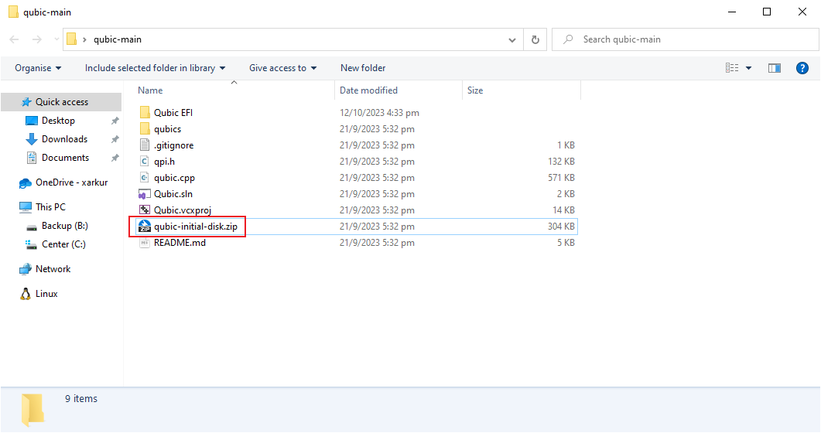This screenshot has width=821, height=433.
Task: Select the Qubic.sln solution icon
Action: [145, 193]
